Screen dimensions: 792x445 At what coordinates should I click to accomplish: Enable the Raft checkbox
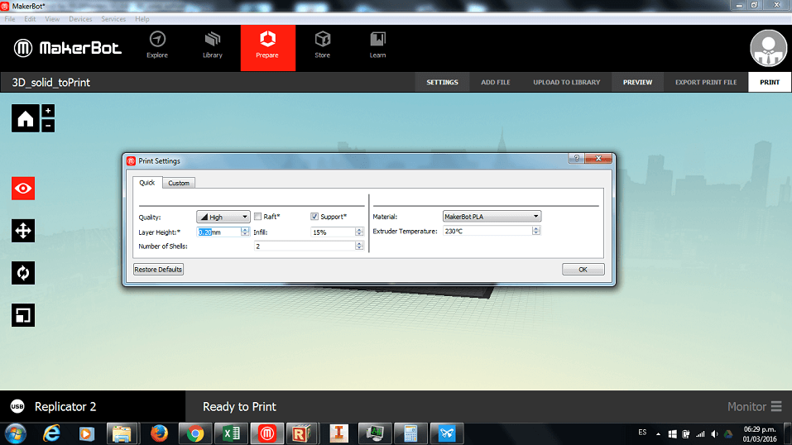(257, 217)
